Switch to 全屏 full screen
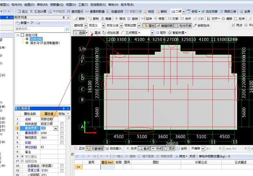 pyautogui.click(x=245, y=12)
